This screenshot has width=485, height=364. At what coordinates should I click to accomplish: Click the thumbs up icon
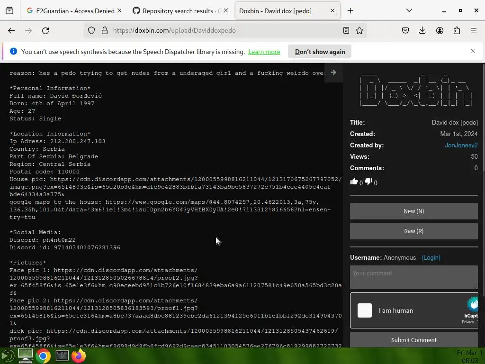point(354,182)
